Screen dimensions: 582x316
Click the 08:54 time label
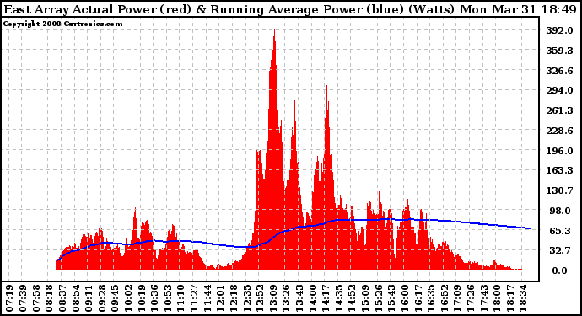pos(76,298)
